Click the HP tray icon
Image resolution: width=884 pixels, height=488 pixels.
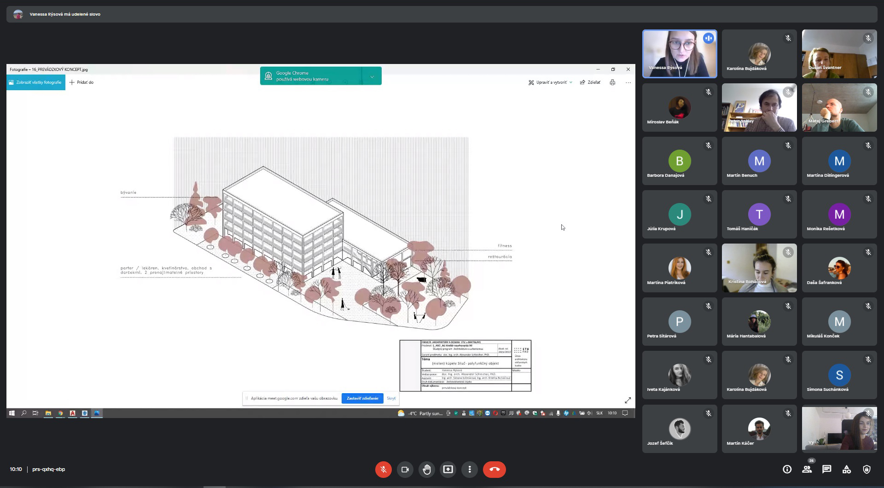566,413
